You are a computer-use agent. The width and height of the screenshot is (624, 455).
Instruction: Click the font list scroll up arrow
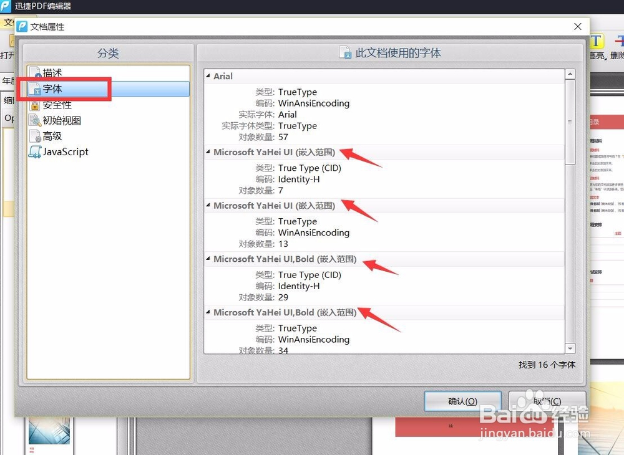pos(570,74)
